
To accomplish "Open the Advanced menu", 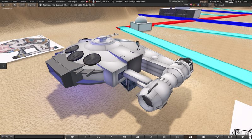I will click(60, 2).
